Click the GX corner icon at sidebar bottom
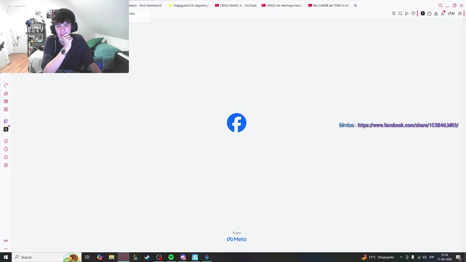This screenshot has width=466, height=262. 6,241
